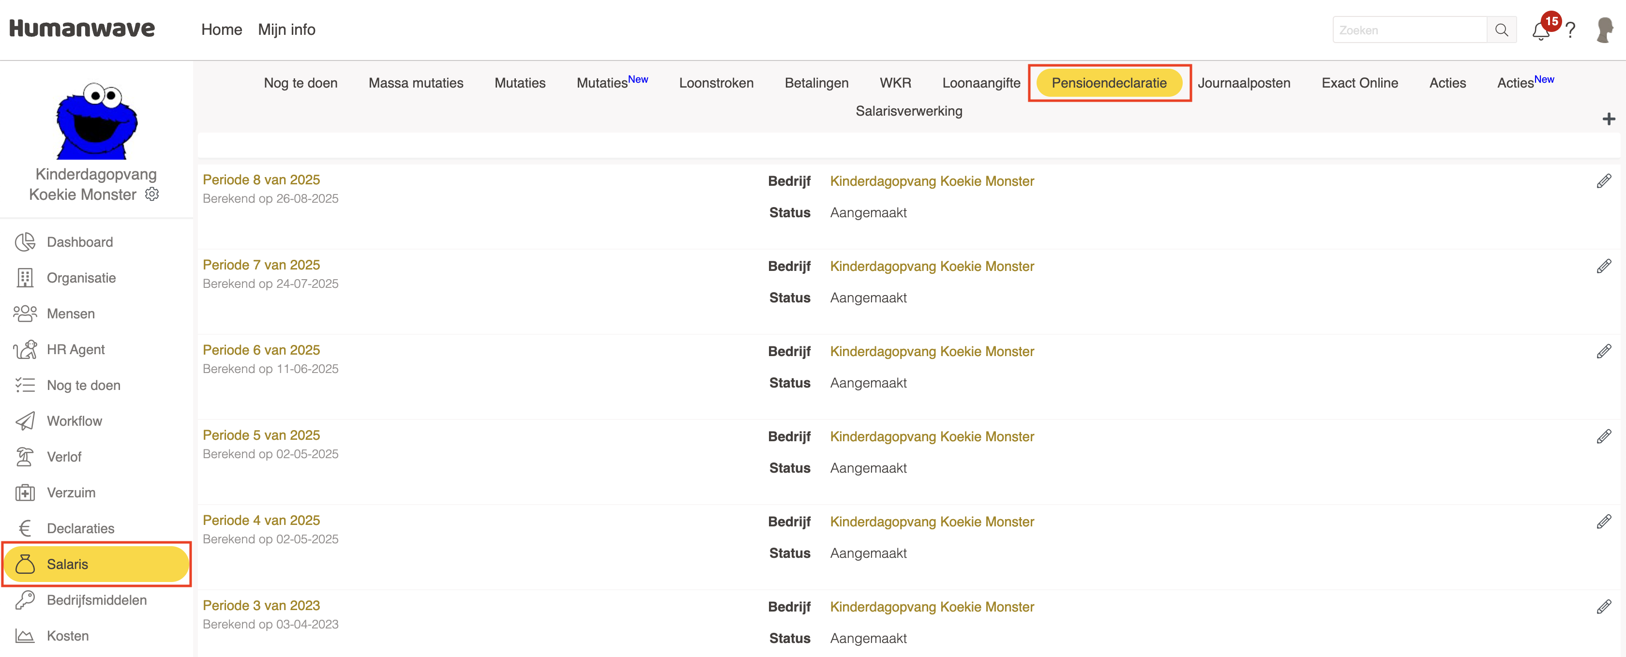Open Periode 8 van 2025 link
This screenshot has height=657, width=1626.
[x=261, y=179]
